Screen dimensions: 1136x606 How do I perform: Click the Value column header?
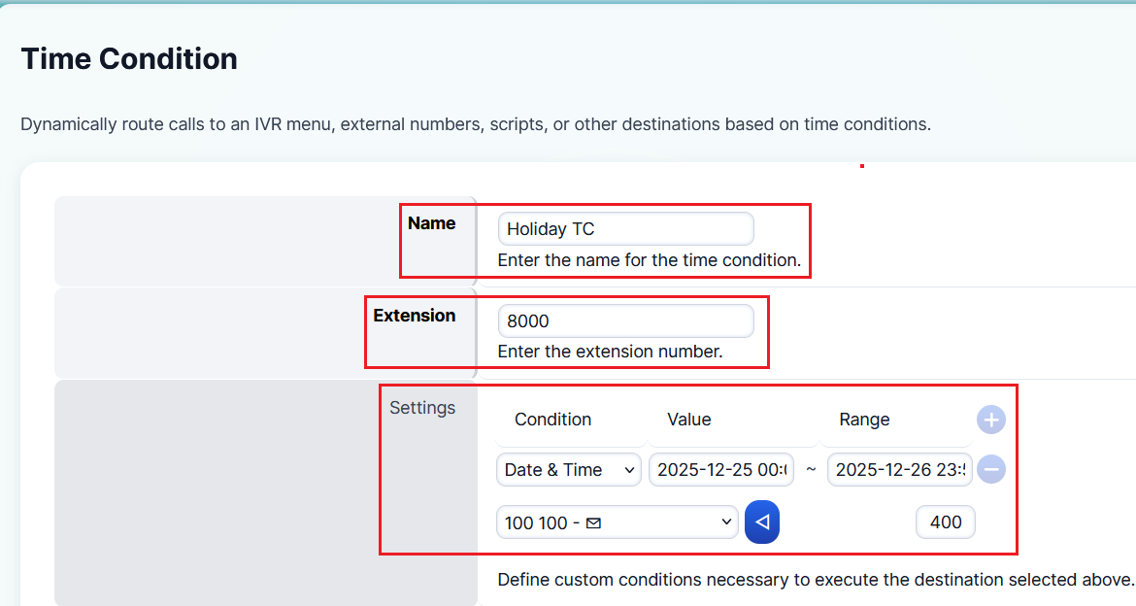point(689,420)
